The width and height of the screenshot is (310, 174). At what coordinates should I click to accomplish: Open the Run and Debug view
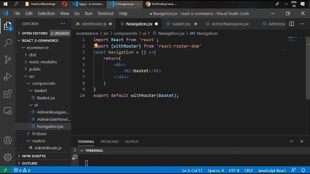coord(8,76)
